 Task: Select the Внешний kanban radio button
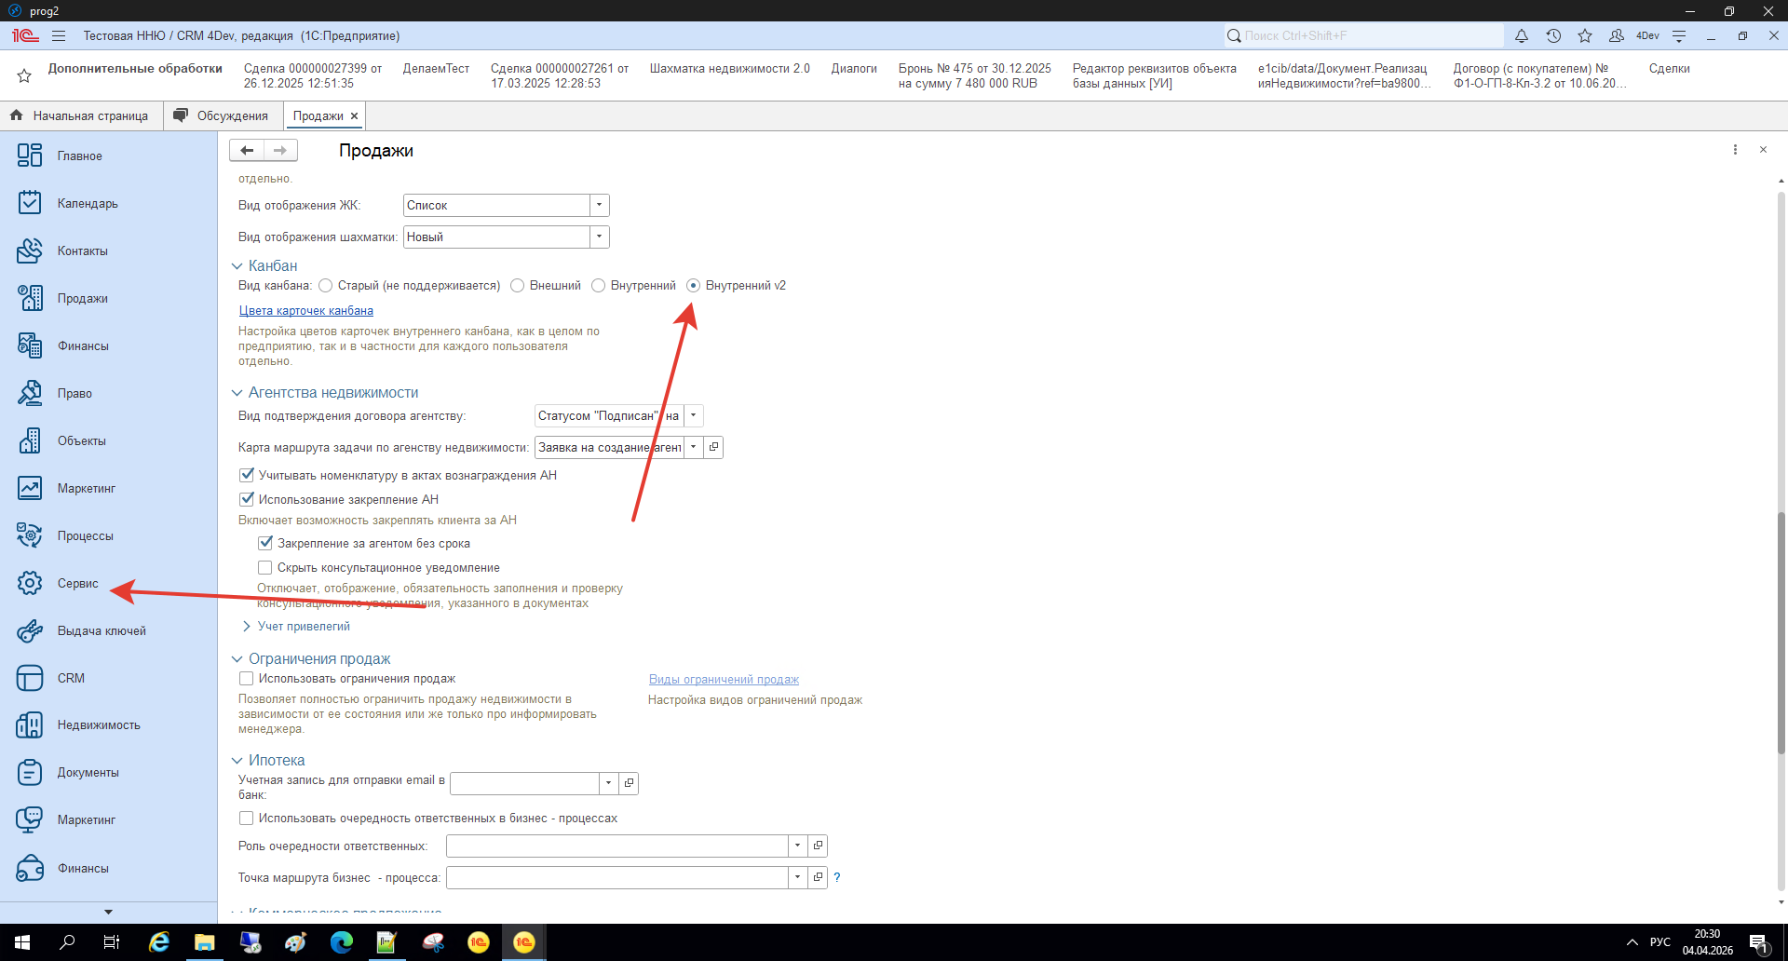click(x=518, y=286)
